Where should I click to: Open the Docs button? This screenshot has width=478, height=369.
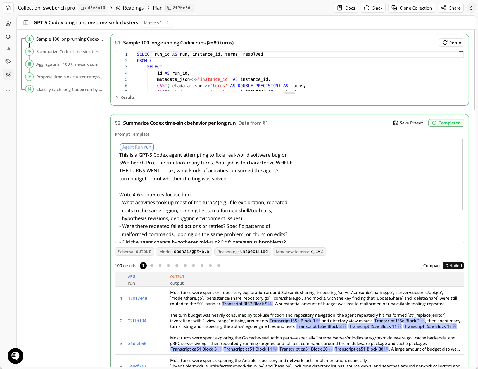[346, 8]
